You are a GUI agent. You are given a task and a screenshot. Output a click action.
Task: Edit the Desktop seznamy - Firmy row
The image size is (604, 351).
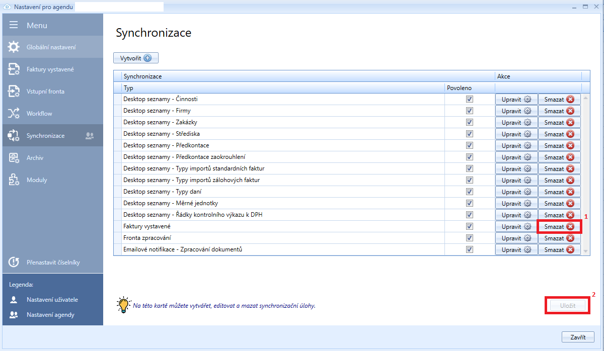tap(516, 111)
